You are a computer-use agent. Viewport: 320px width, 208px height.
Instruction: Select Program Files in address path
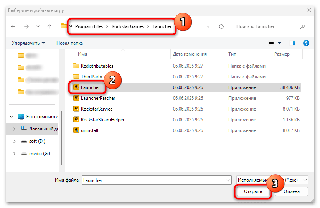89,26
